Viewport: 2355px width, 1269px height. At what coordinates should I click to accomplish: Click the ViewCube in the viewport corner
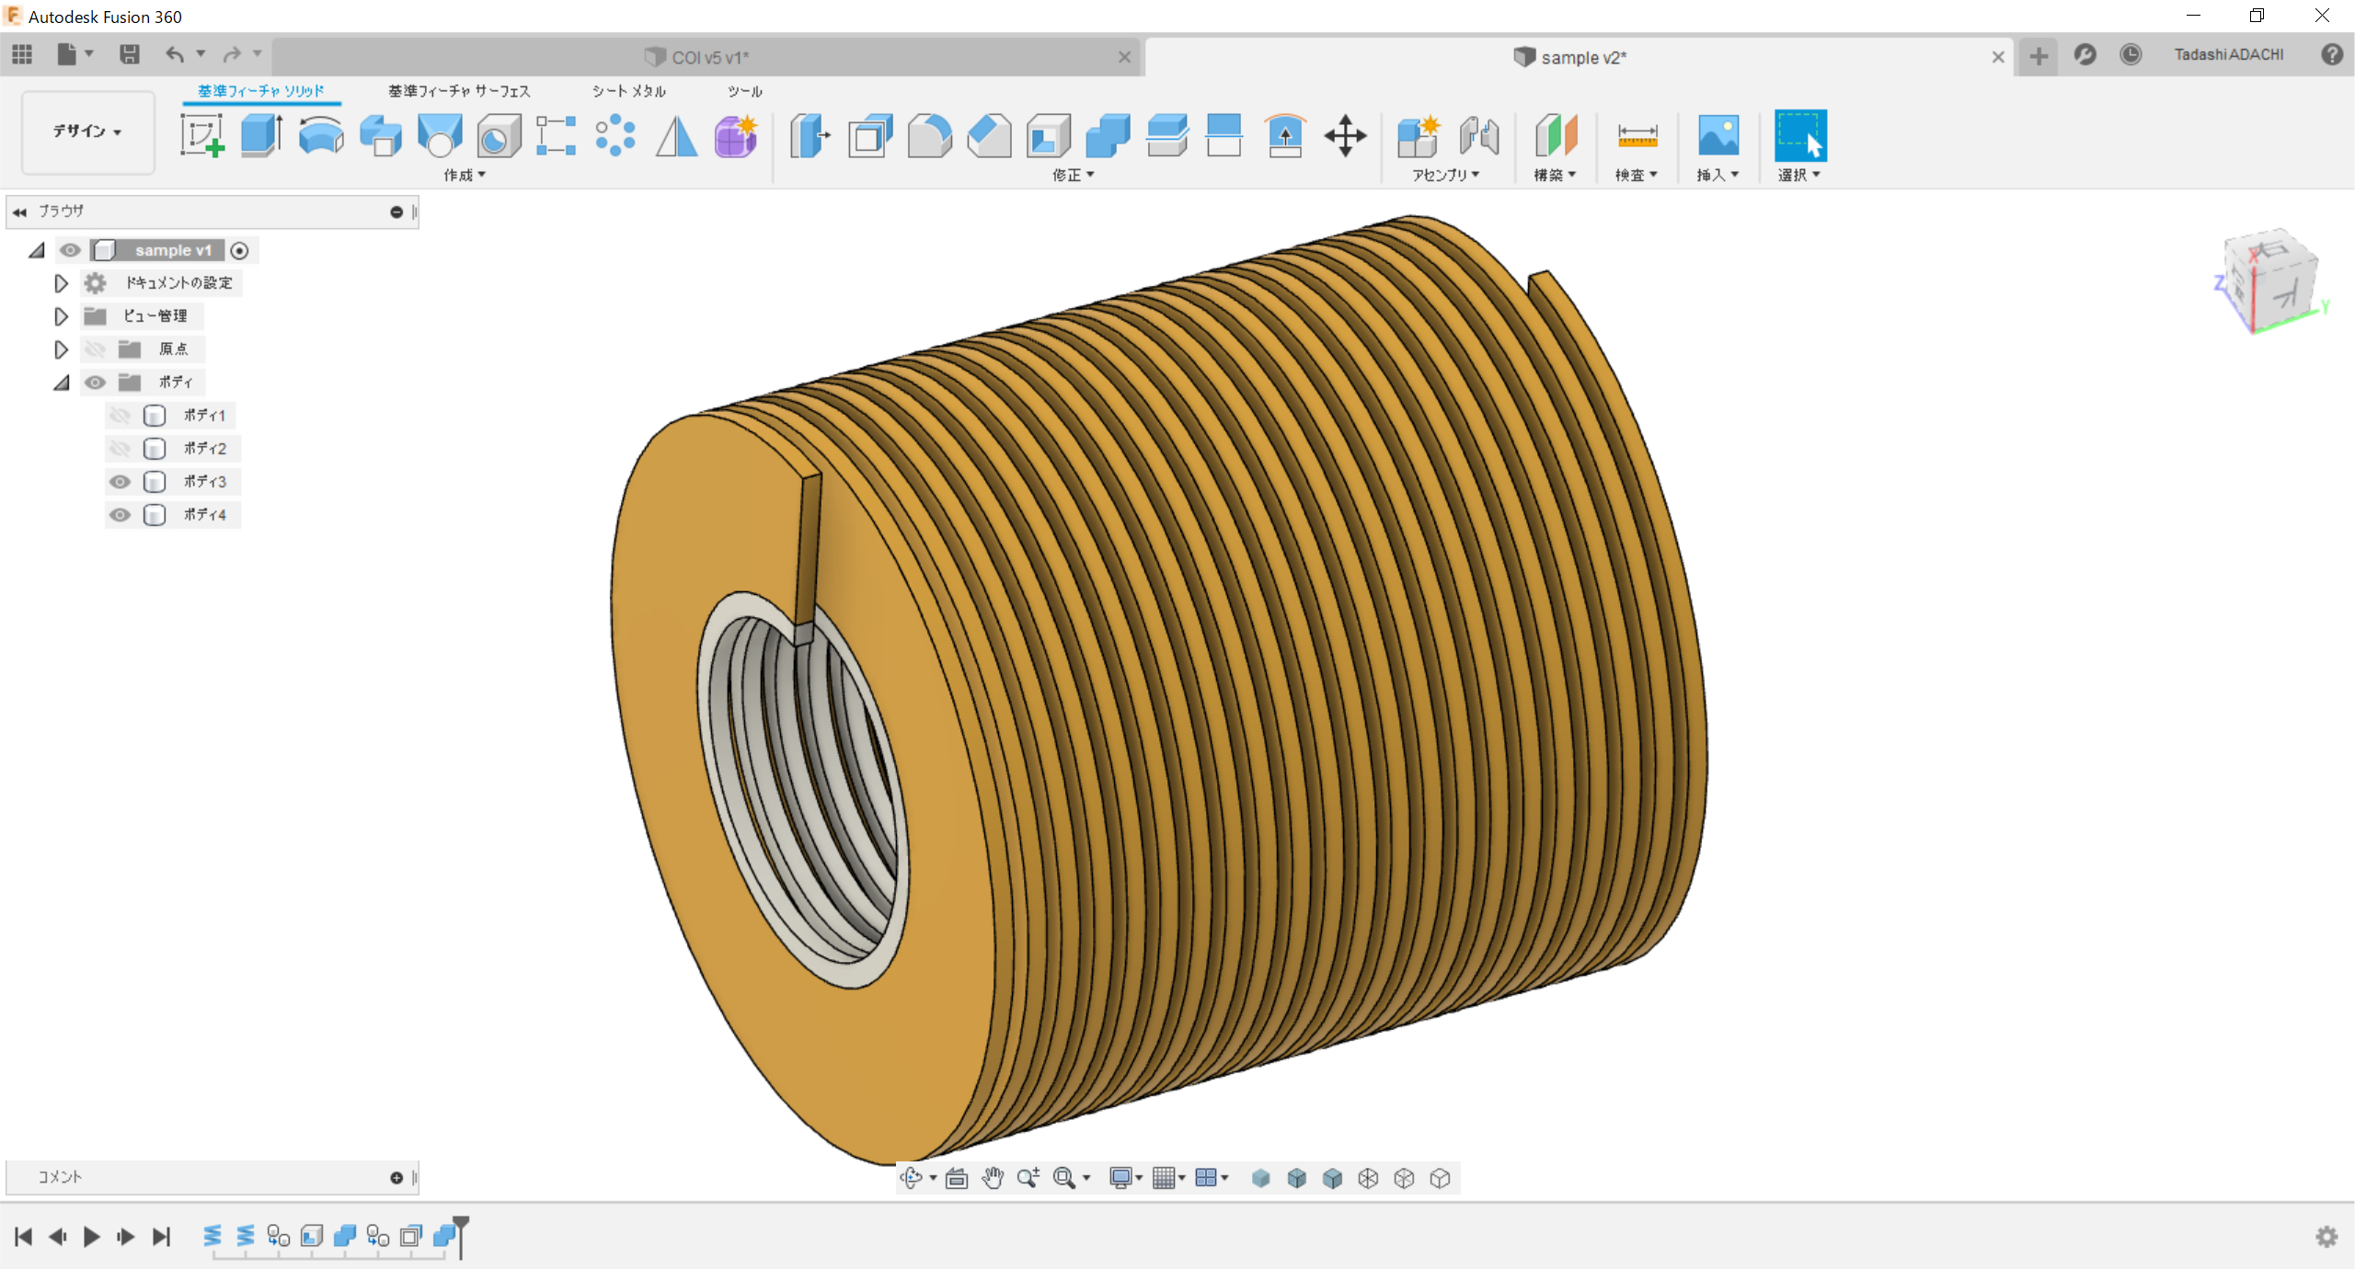(x=2270, y=280)
